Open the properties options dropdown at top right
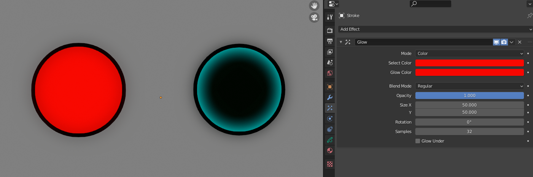533x177 pixels. tap(530, 4)
